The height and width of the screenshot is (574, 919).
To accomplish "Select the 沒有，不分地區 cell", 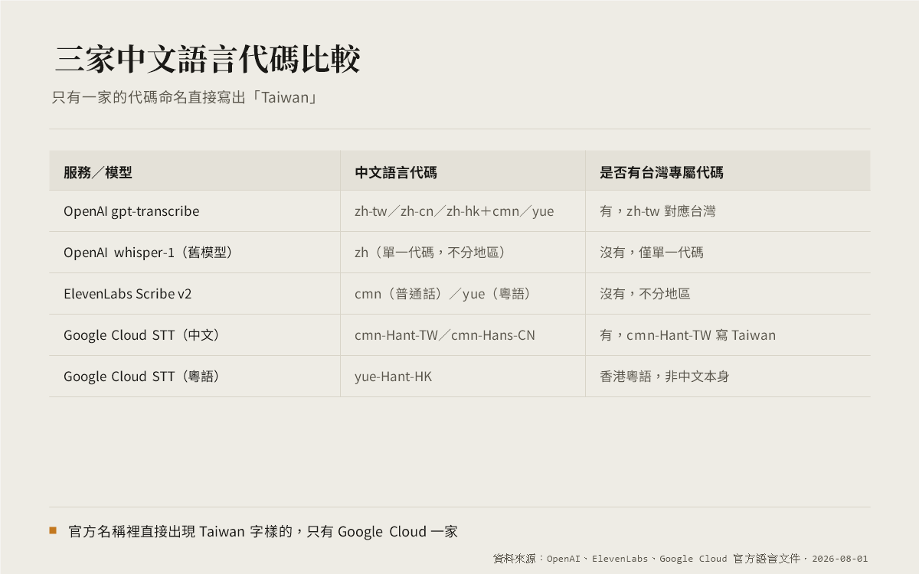I will point(728,294).
